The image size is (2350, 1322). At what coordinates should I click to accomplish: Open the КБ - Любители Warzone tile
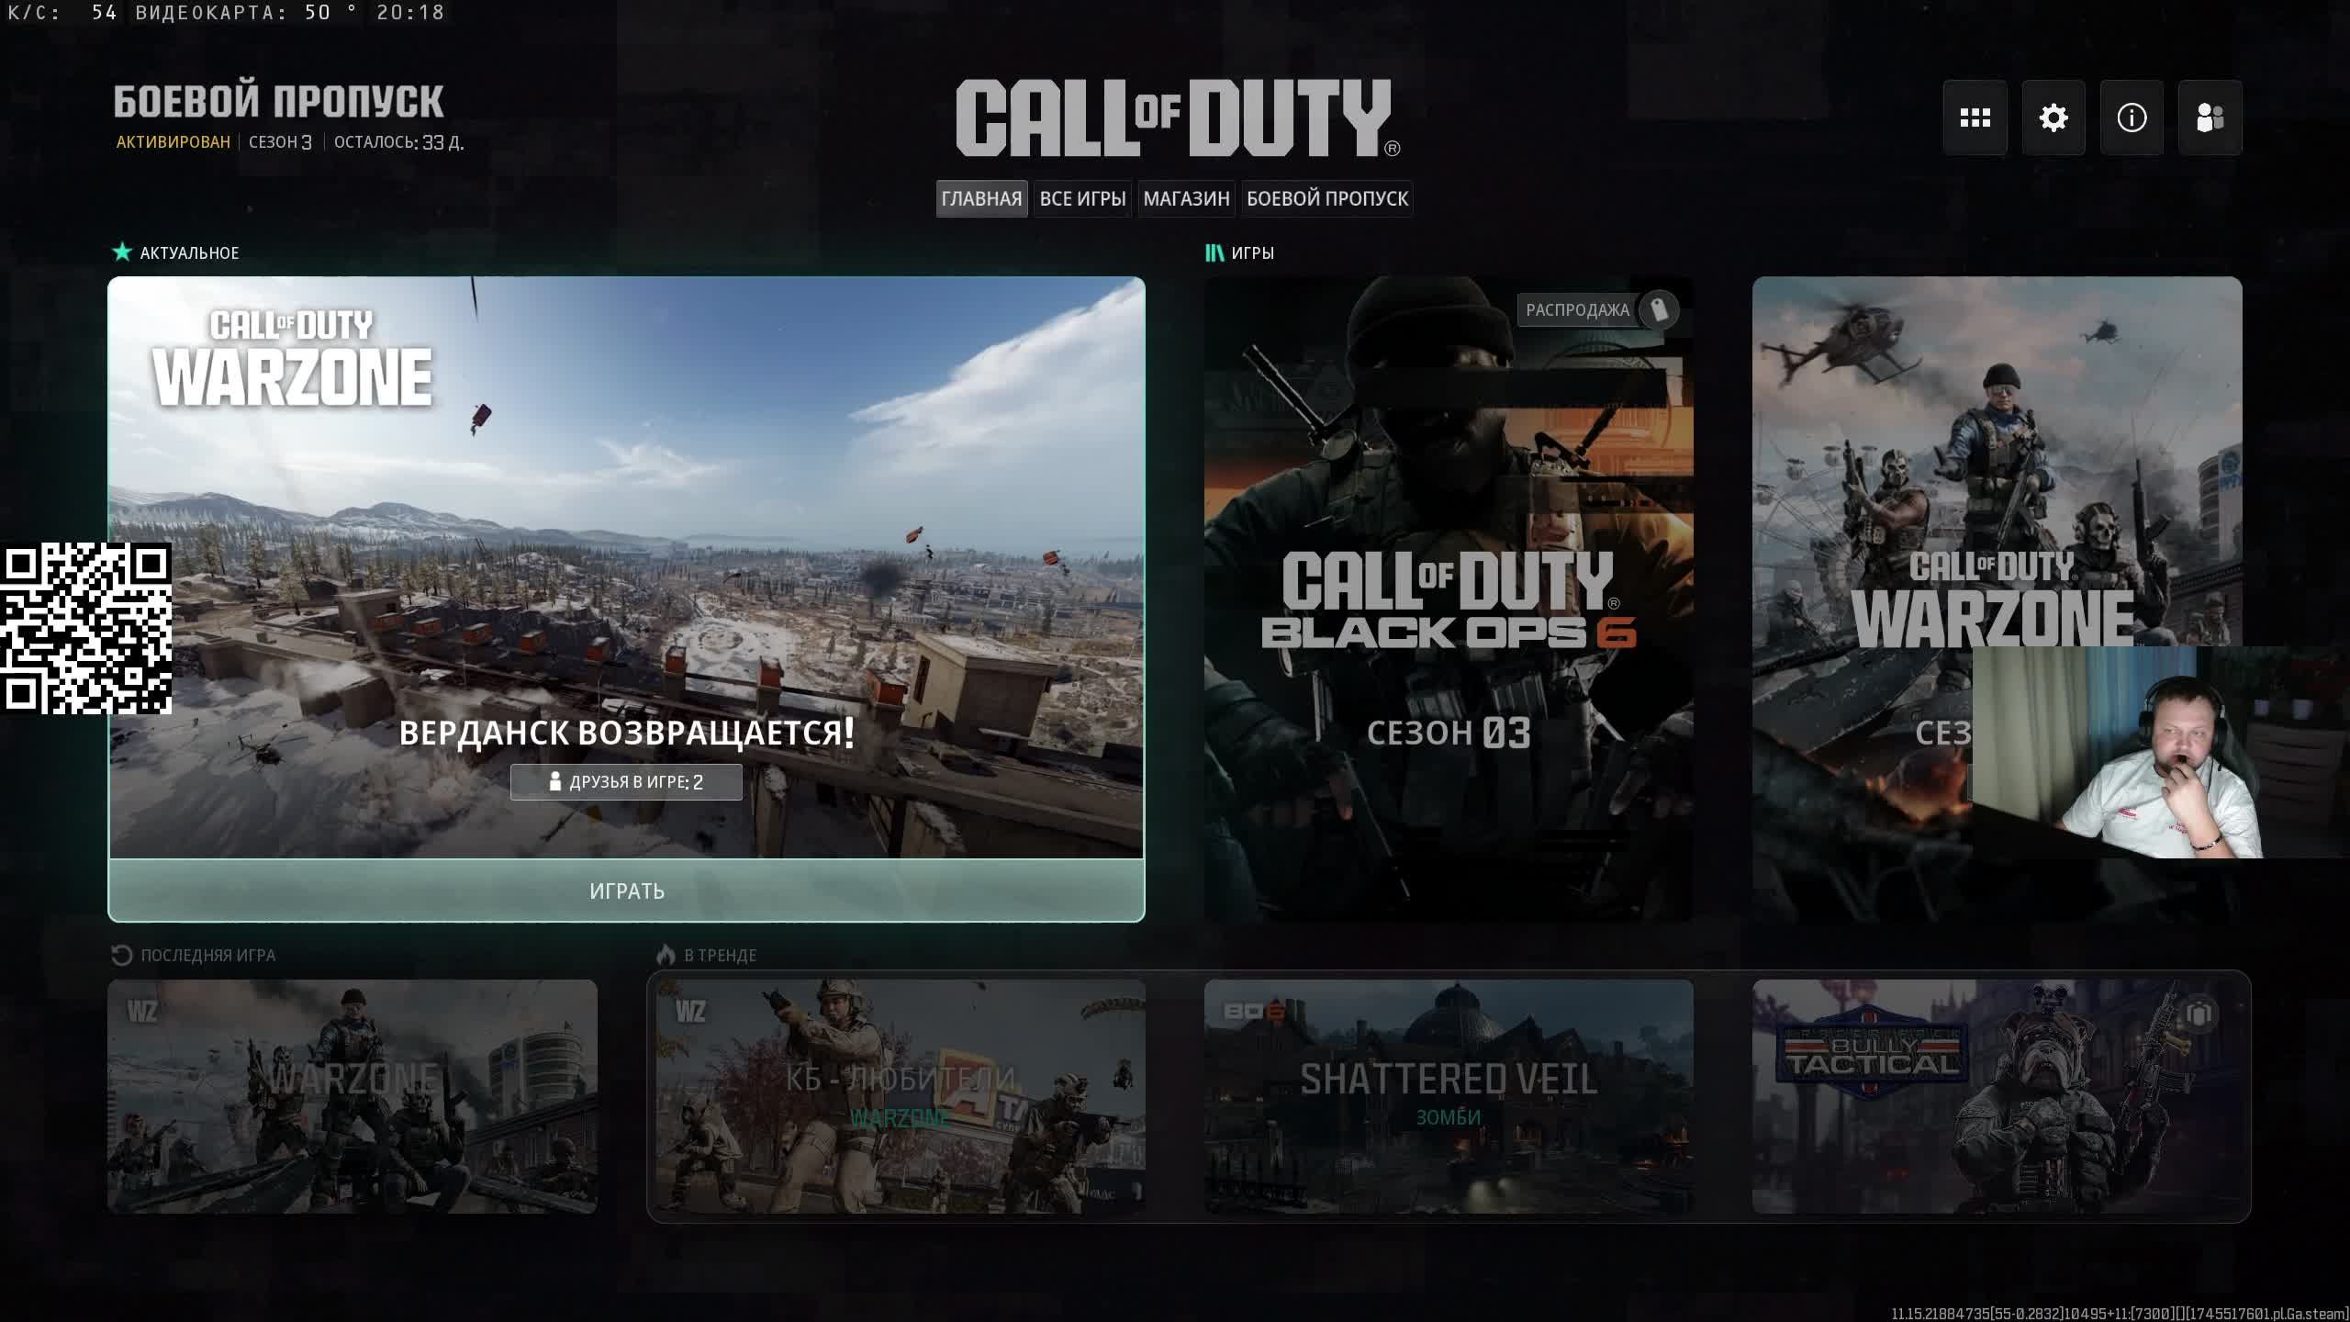[x=901, y=1096]
